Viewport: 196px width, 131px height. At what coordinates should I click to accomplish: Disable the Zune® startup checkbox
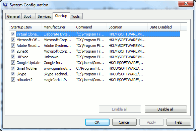pyautogui.click(x=13, y=51)
